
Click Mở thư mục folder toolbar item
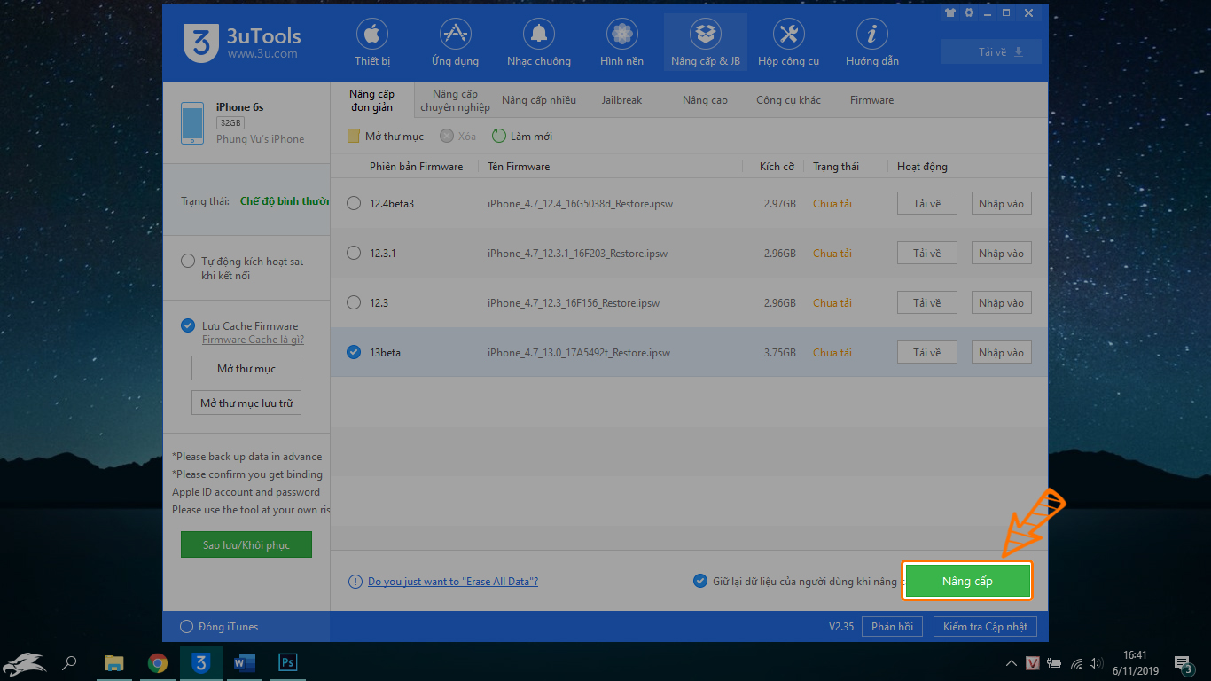385,137
